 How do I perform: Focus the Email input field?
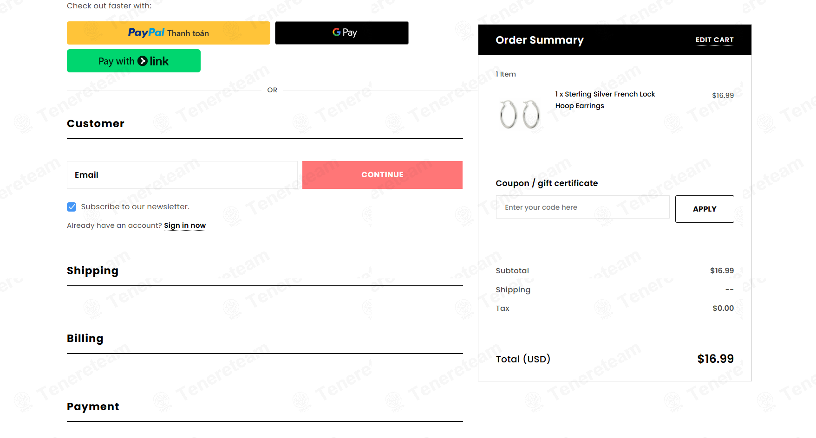coord(182,175)
